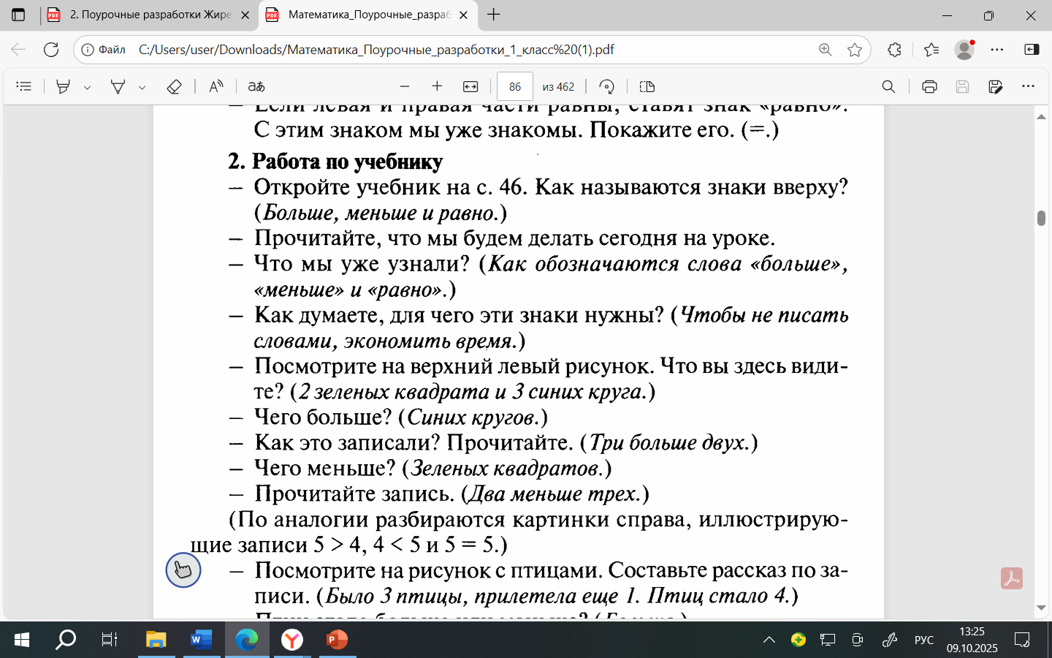Toggle the Translate tool in the toolbar
This screenshot has height=658, width=1052.
pos(256,86)
